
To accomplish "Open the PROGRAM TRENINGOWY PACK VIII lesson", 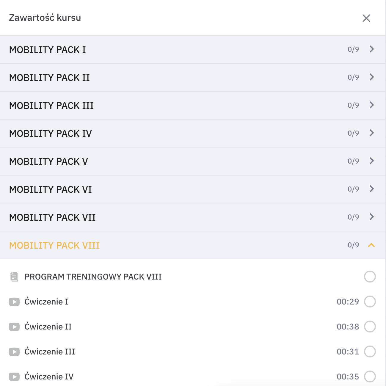I will [x=93, y=277].
